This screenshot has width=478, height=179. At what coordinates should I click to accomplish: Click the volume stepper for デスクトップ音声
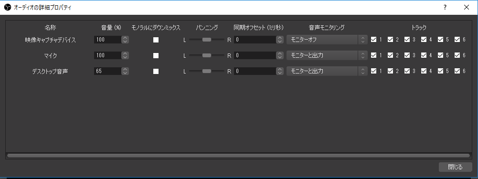(x=125, y=71)
